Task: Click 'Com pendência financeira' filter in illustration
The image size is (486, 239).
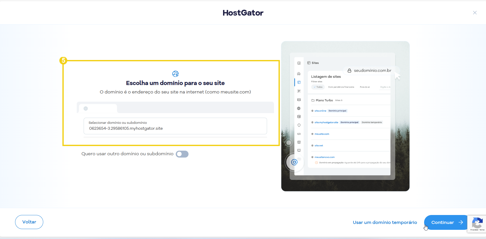Action: tap(341, 87)
